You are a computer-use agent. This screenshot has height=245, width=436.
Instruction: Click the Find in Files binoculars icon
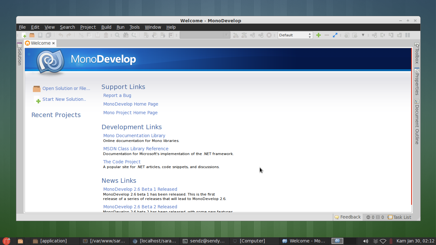point(126,35)
